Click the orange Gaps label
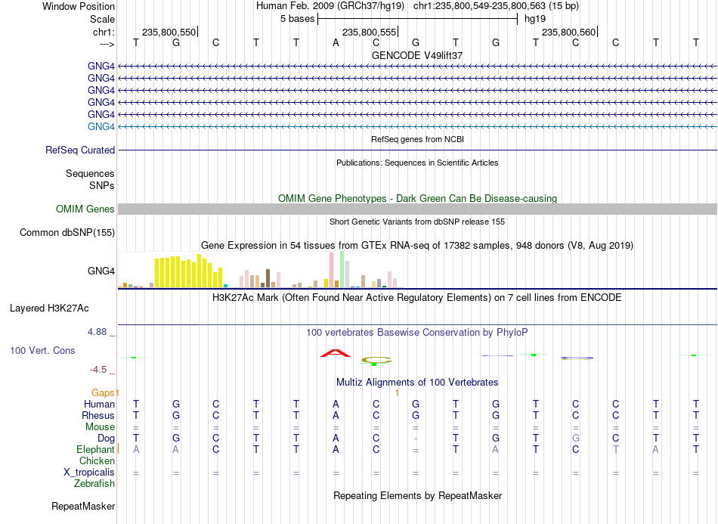Image resolution: width=718 pixels, height=524 pixels. [x=103, y=392]
